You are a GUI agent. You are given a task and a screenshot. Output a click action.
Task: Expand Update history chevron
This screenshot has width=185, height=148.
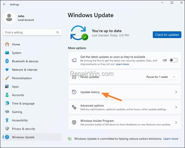point(176,92)
